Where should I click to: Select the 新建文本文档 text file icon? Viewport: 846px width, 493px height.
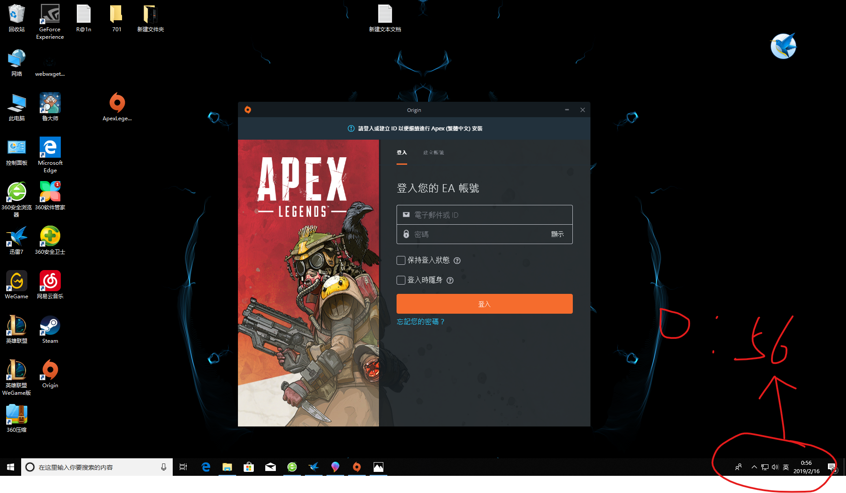tap(385, 18)
